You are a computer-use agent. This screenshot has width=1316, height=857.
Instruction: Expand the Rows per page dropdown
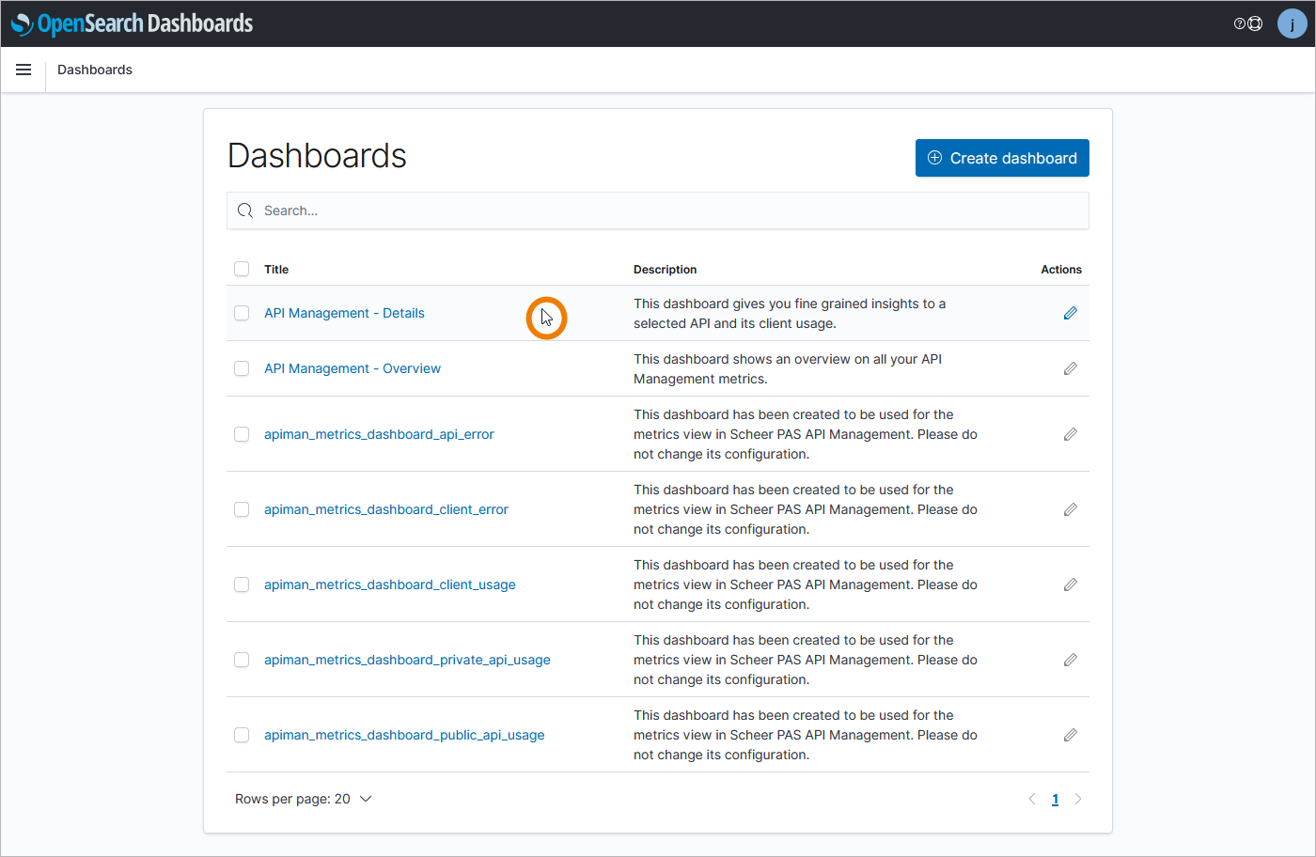303,799
